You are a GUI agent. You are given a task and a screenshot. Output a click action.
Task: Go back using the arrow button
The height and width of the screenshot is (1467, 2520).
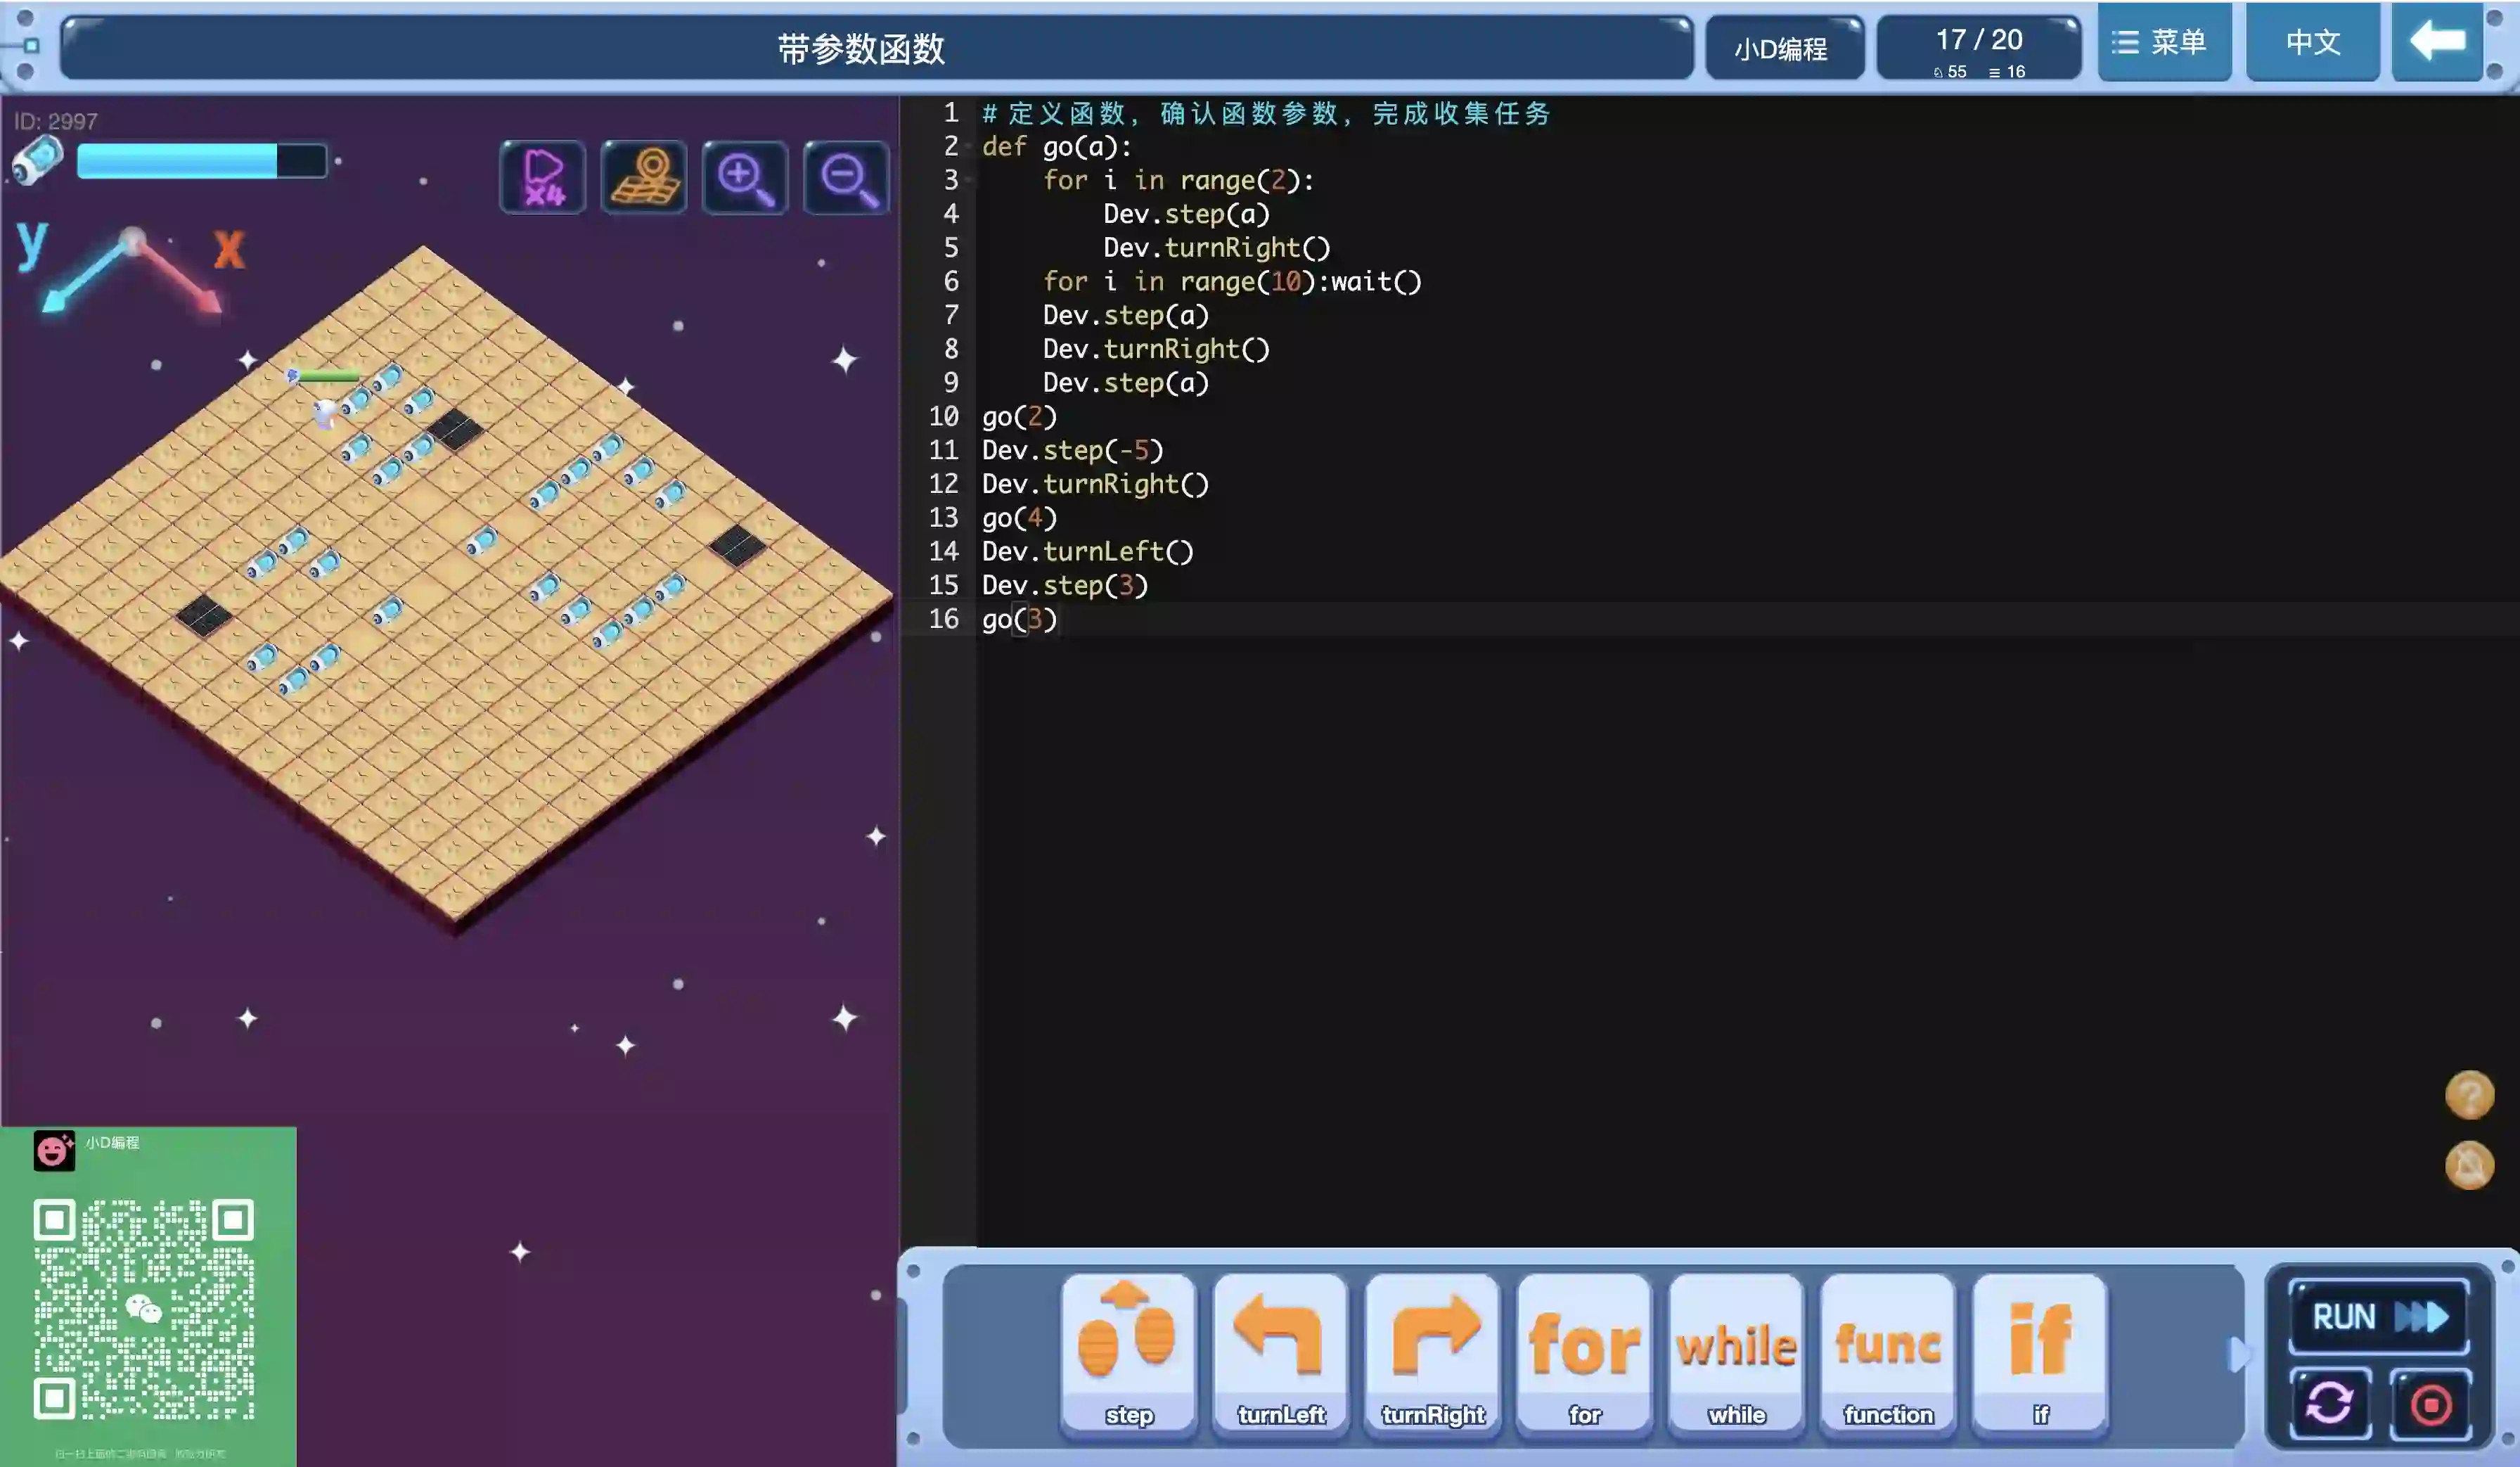coord(2437,42)
